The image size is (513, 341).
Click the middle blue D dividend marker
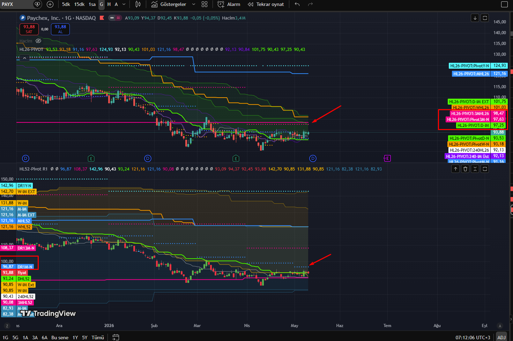(x=148, y=159)
